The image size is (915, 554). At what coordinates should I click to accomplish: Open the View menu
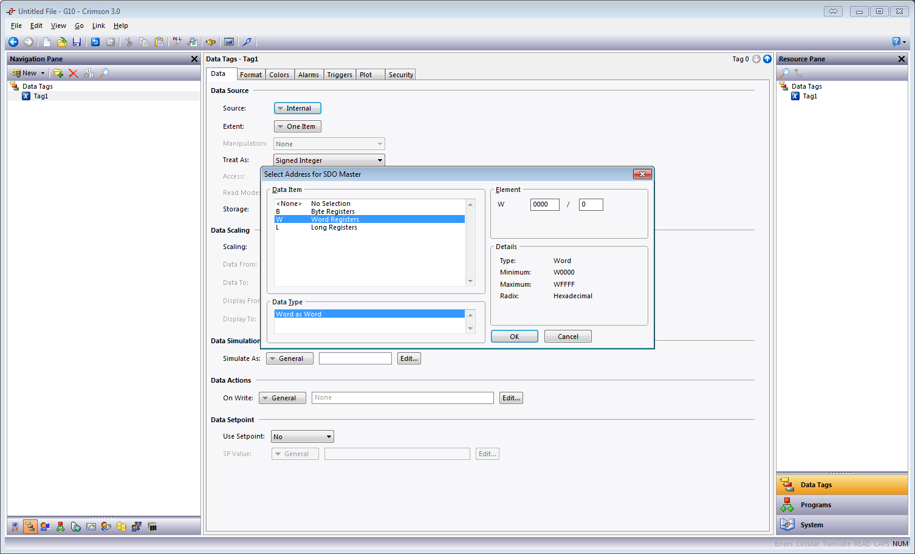(58, 26)
